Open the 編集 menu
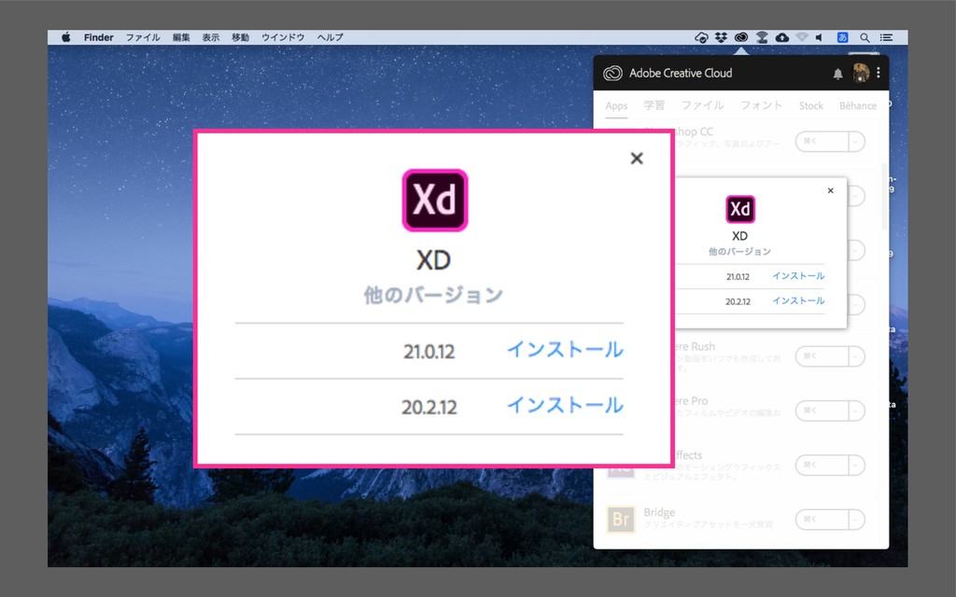Viewport: 956px width, 597px height. click(x=181, y=37)
